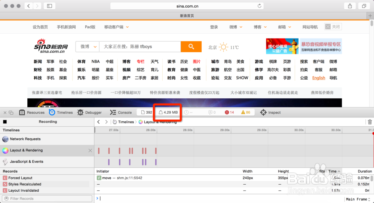
Task: Click the 关闭 close button on page
Action: [333, 27]
